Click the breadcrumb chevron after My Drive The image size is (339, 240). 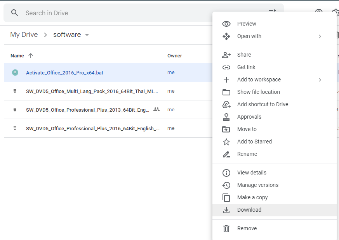click(45, 35)
